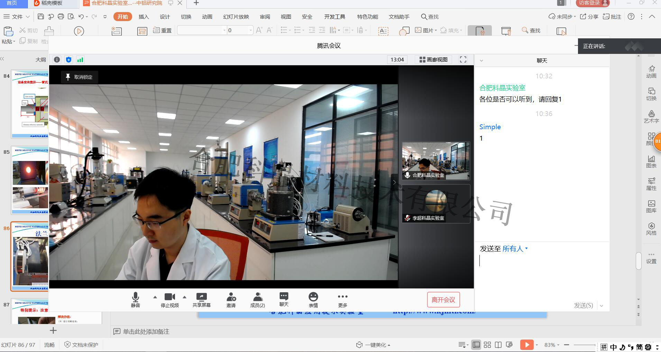Switch to the 幻灯片放映 tab
Image resolution: width=661 pixels, height=352 pixels.
tap(236, 17)
